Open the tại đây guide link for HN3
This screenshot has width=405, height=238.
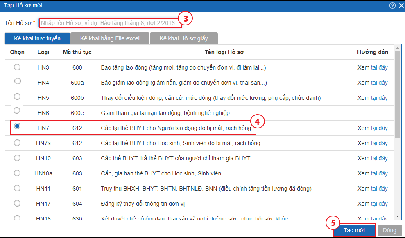[379, 67]
